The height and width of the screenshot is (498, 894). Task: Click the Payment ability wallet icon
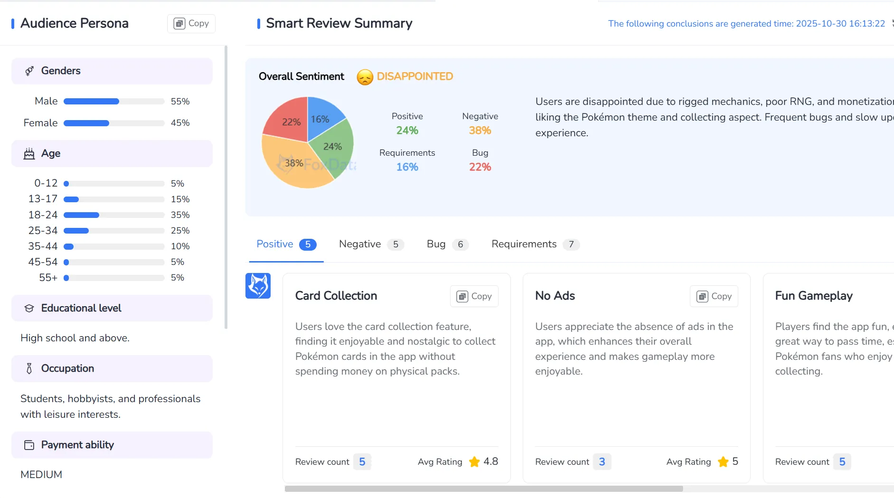point(29,445)
